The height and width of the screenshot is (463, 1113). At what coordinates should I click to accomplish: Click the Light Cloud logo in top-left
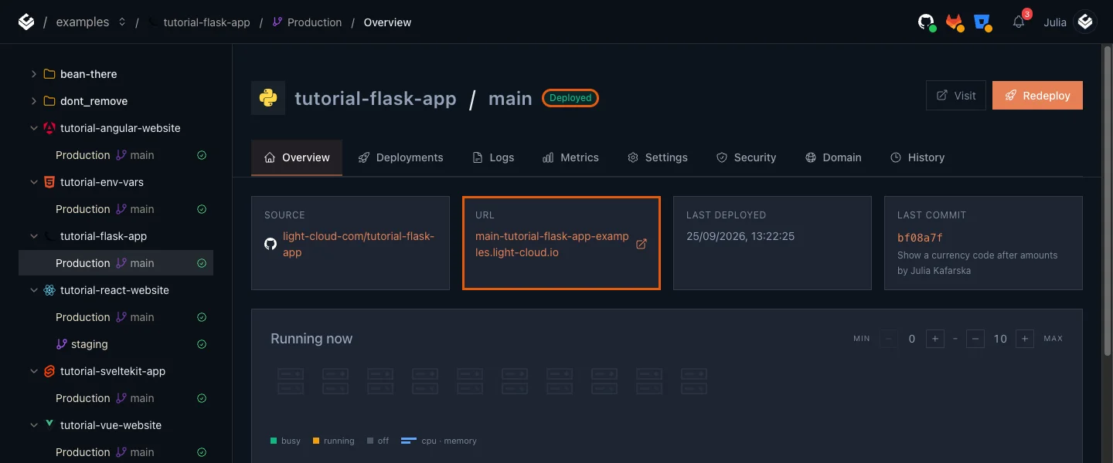point(26,22)
